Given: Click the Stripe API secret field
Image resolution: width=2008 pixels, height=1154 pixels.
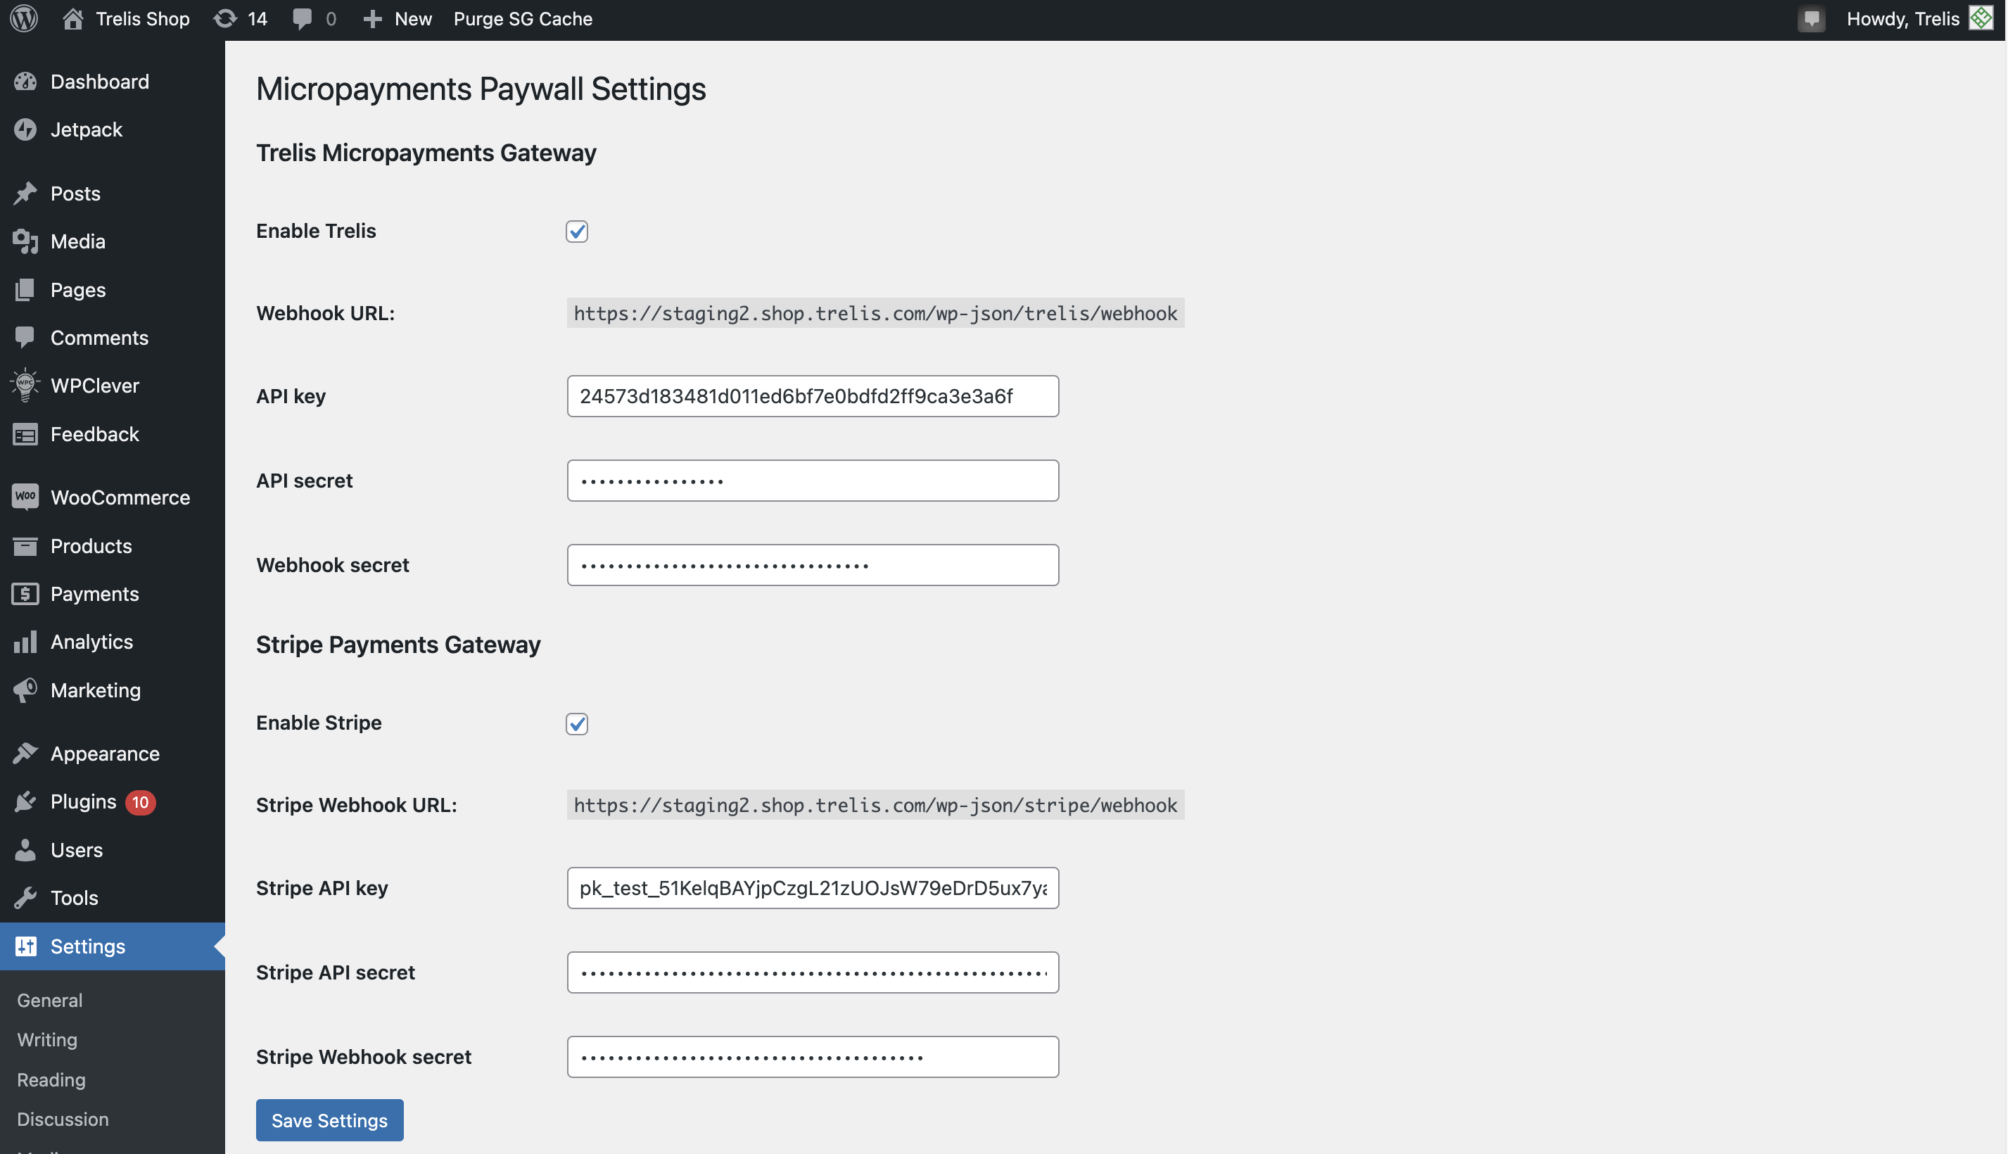Looking at the screenshot, I should (x=813, y=972).
